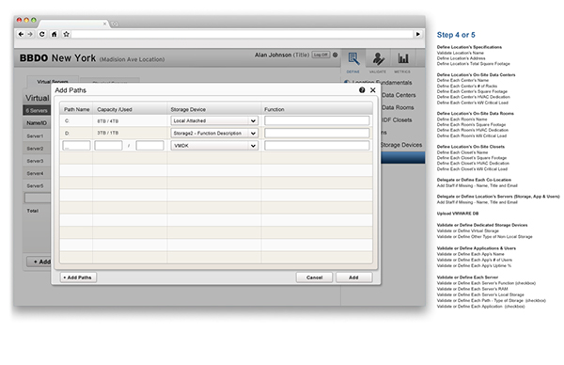This screenshot has width=564, height=365.
Task: Click the Path Name column header
Action: [x=77, y=109]
